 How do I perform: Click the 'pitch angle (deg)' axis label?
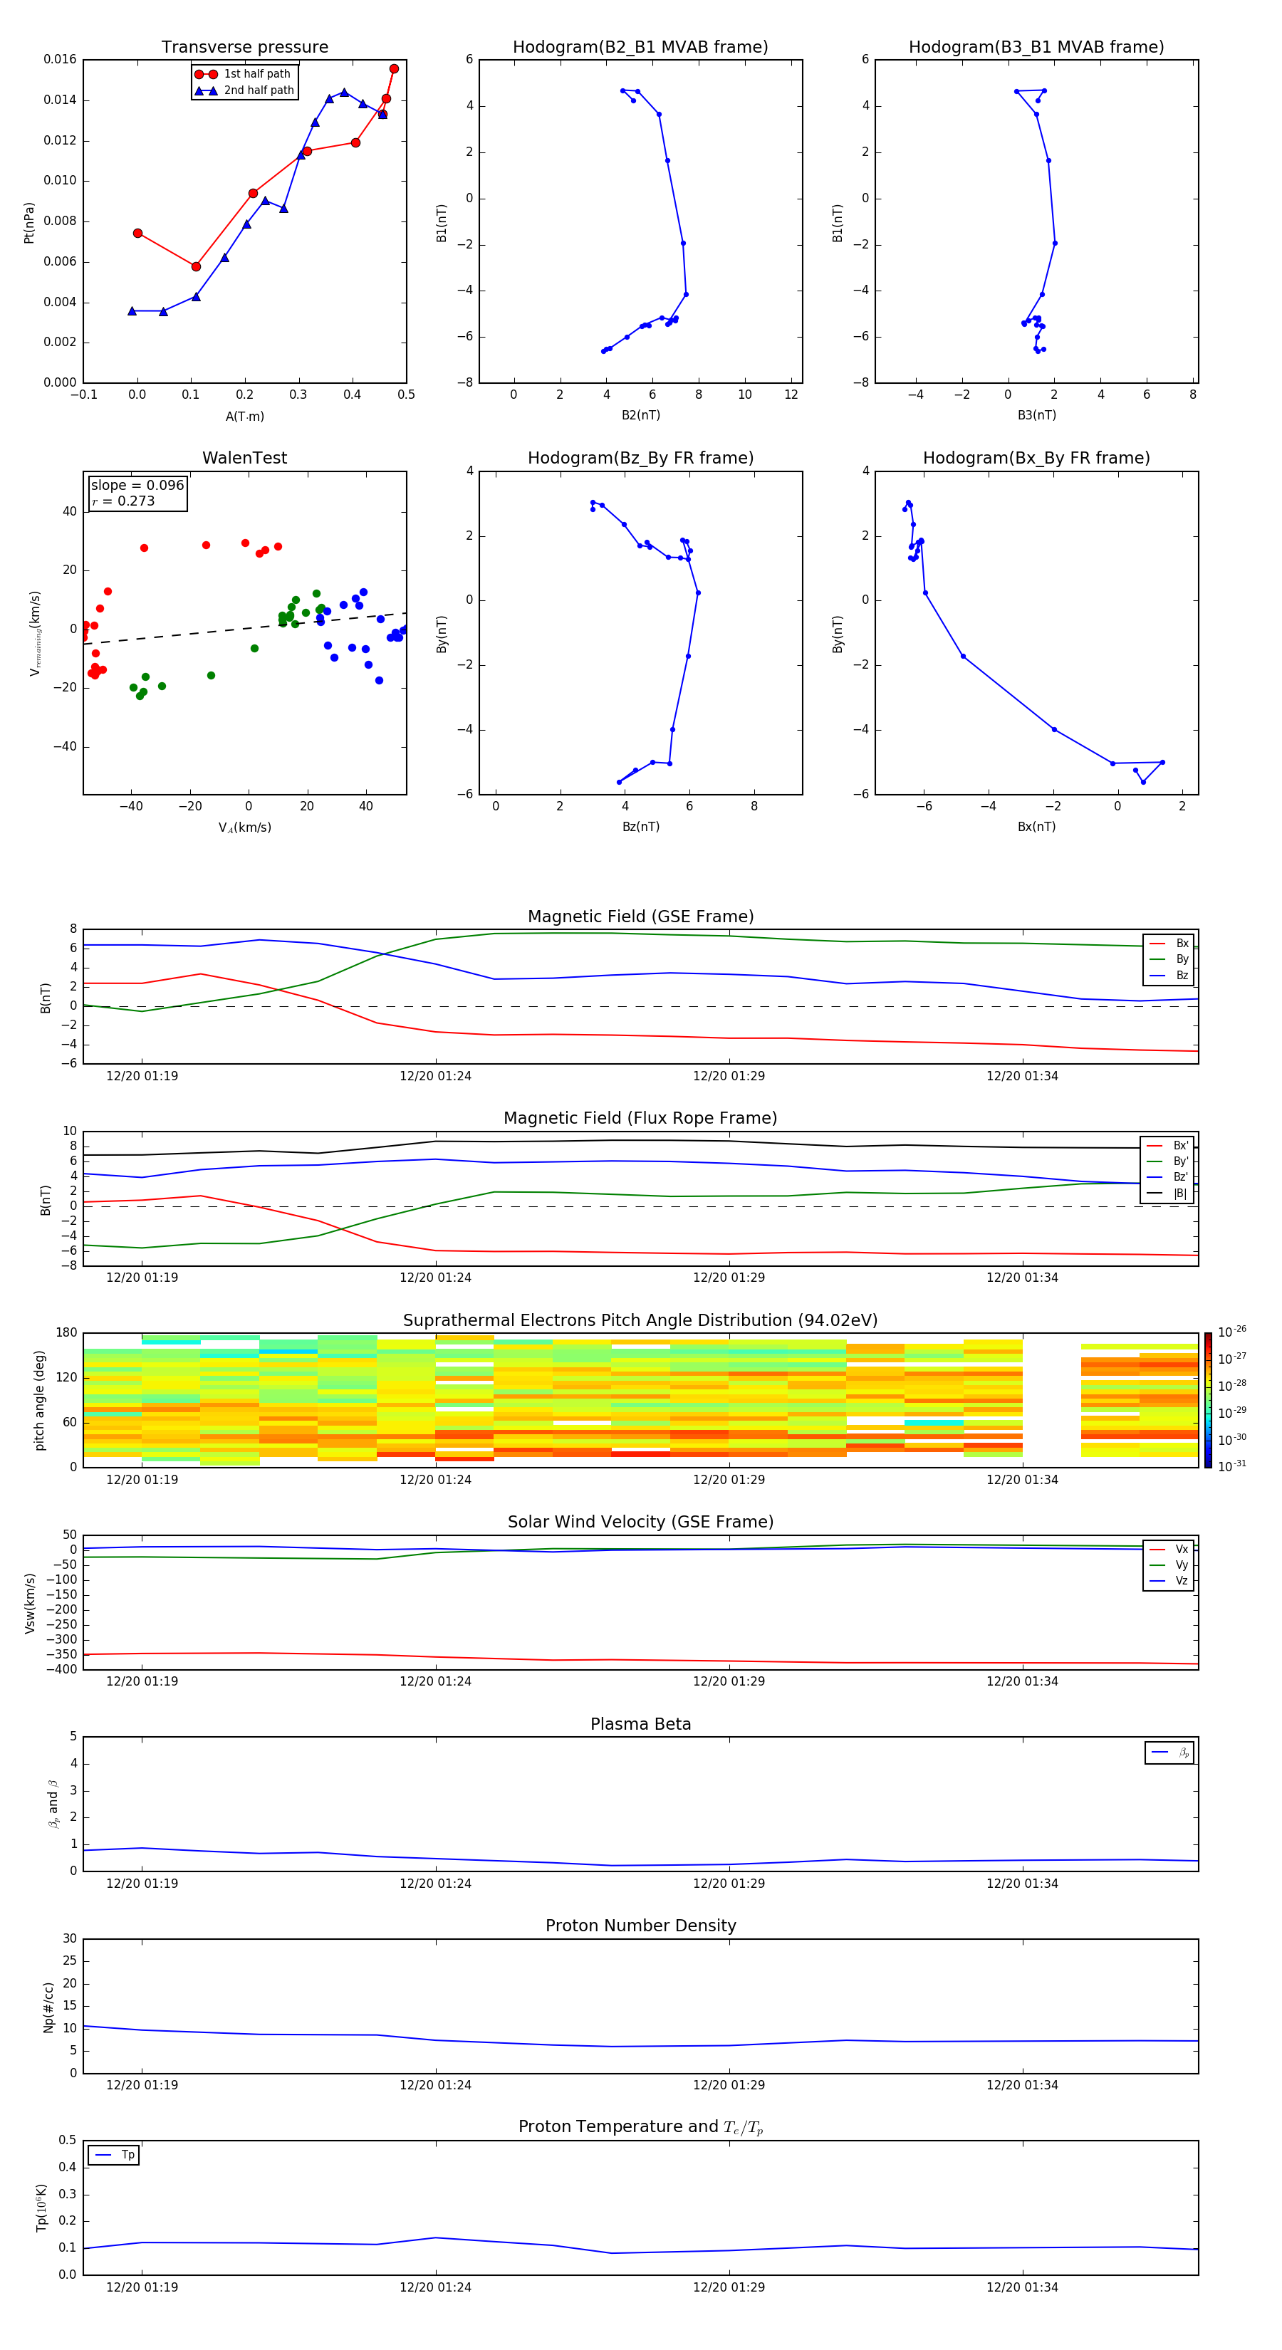tap(39, 1400)
